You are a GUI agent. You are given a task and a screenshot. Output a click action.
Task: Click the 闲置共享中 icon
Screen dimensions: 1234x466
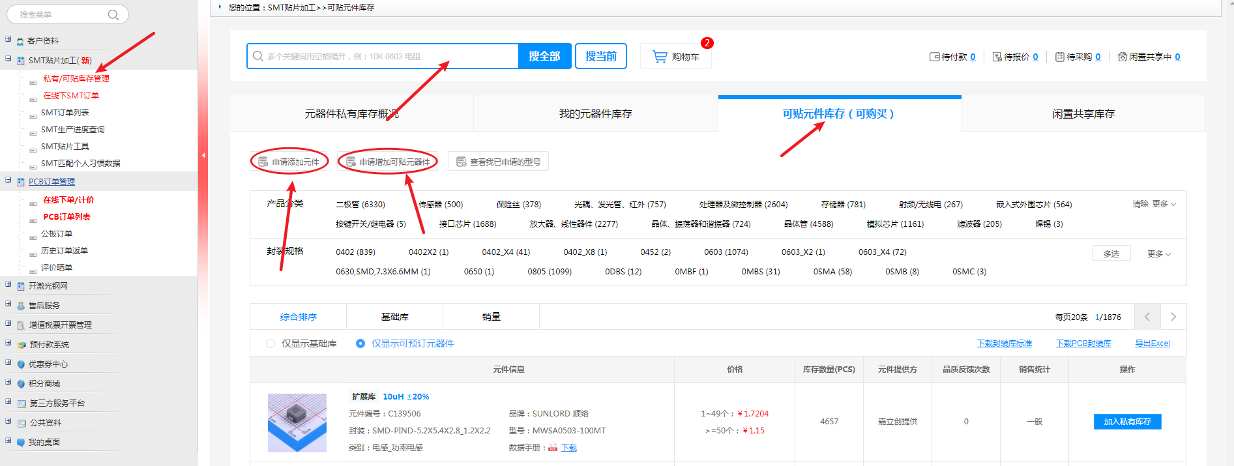click(x=1122, y=57)
